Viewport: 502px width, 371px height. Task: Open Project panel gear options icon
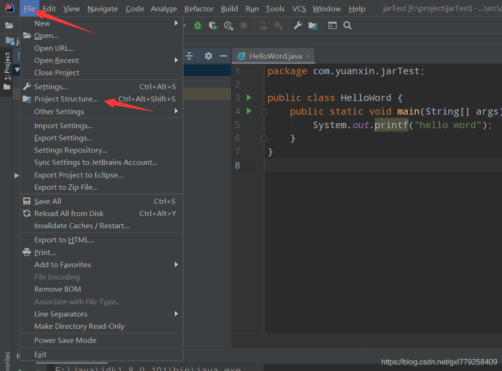(209, 56)
